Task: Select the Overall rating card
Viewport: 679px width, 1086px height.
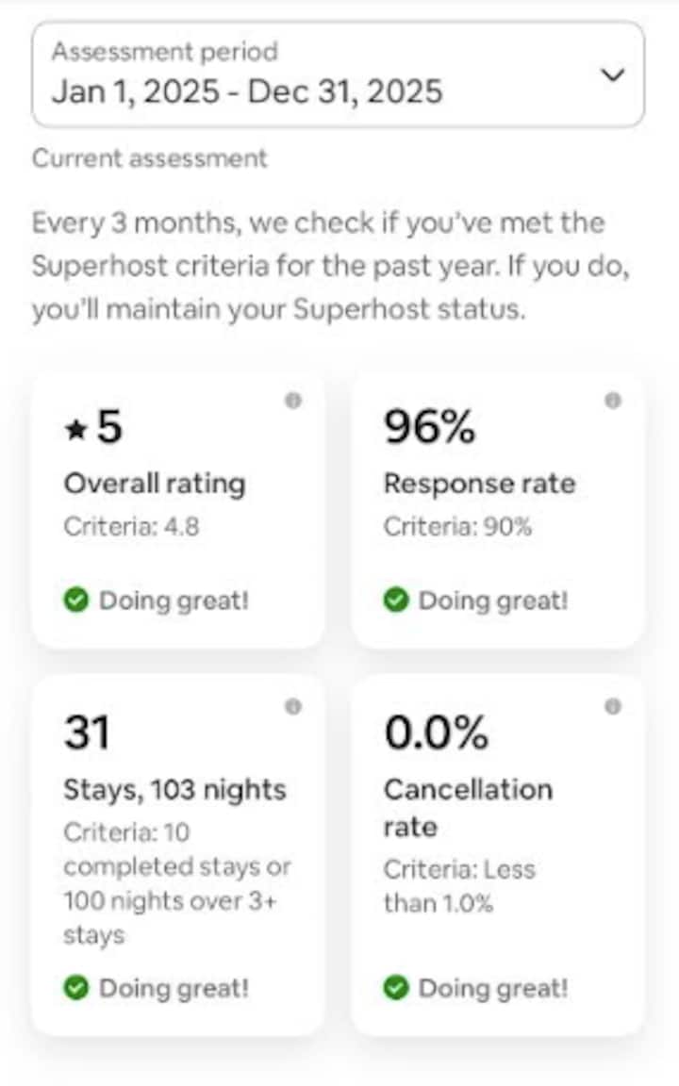Action: point(178,509)
